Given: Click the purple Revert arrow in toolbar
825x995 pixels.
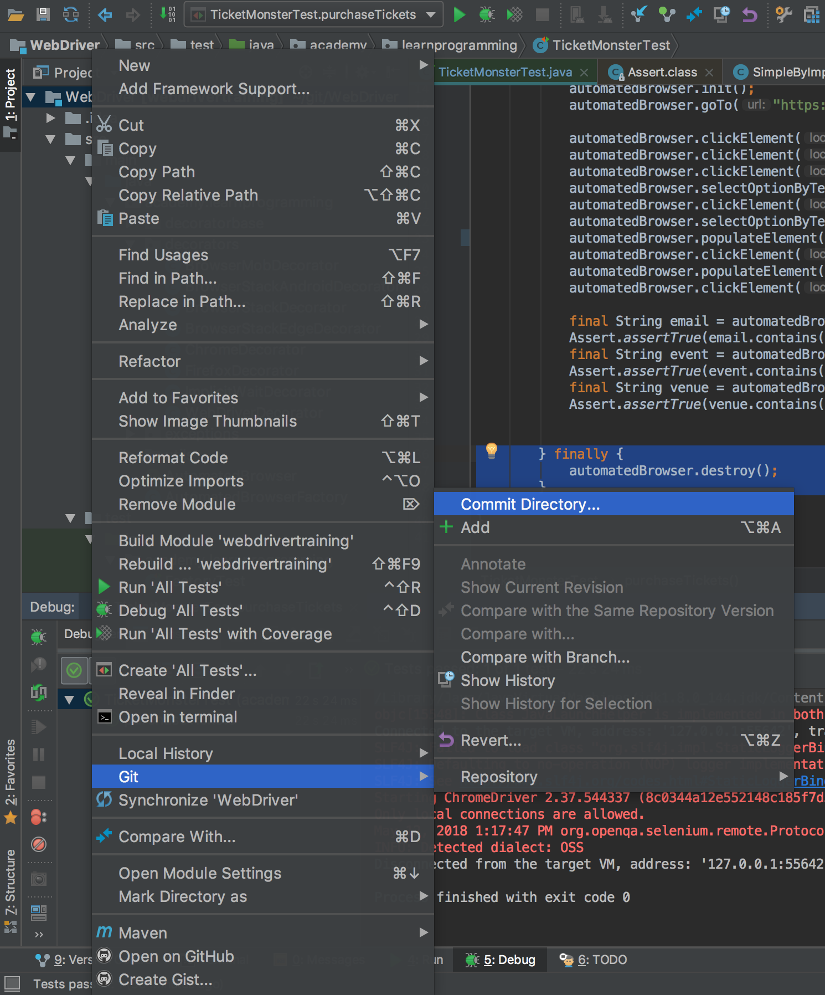Looking at the screenshot, I should pyautogui.click(x=750, y=15).
